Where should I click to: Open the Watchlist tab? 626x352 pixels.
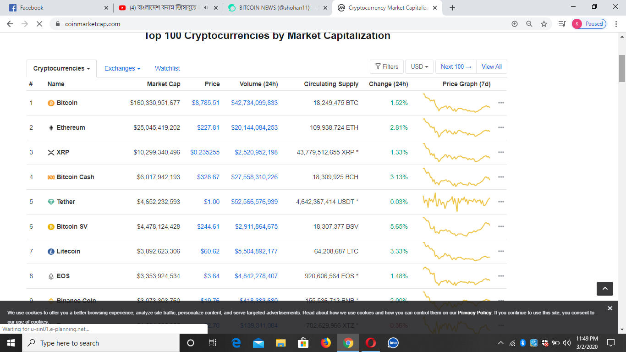tap(167, 69)
